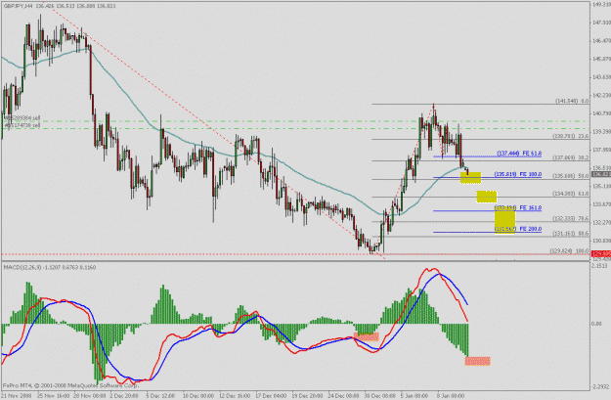Click the 5 Dec 12:00 time label
This screenshot has width=611, height=400.
(x=160, y=396)
